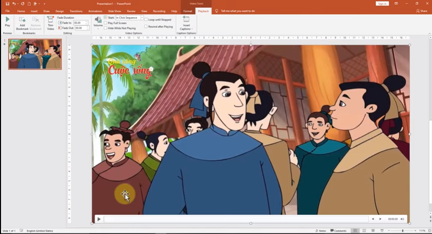Increase Fade In with stepper arrow

86,22
